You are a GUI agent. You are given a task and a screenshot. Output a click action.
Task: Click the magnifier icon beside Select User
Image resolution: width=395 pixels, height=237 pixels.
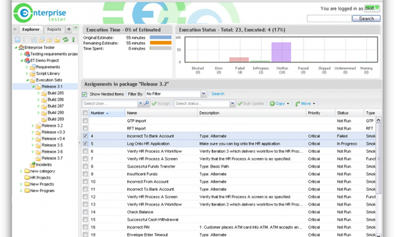pyautogui.click(x=147, y=103)
